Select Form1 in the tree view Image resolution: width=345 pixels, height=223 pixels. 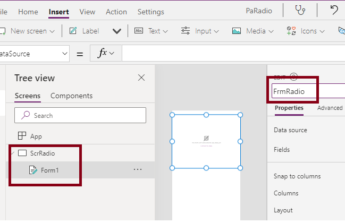(49, 170)
